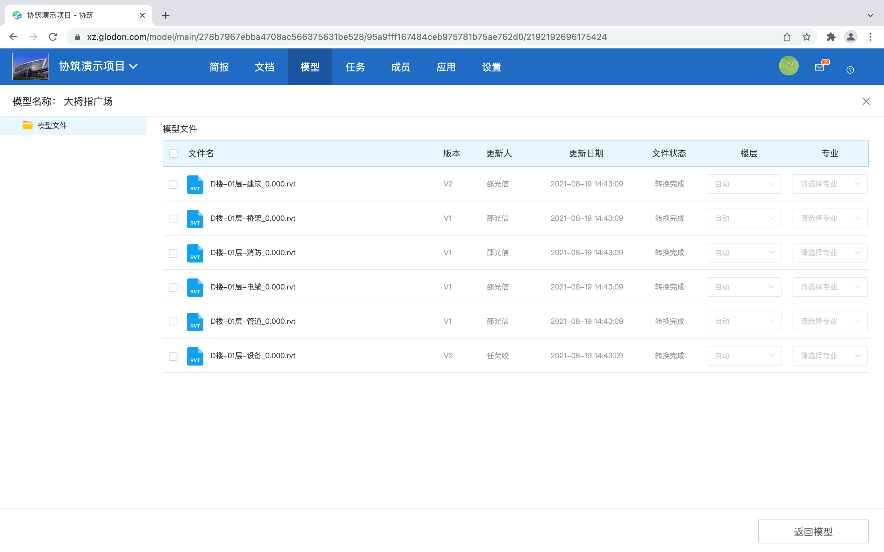This screenshot has height=552, width=884.
Task: Open the RVT file icon for D楼-01层-建筑
Action: (195, 184)
